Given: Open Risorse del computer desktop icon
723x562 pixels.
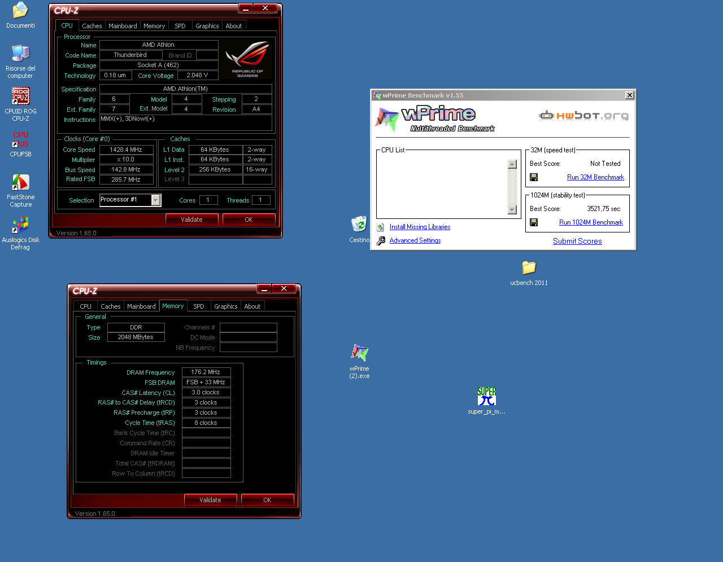Looking at the screenshot, I should point(20,54).
